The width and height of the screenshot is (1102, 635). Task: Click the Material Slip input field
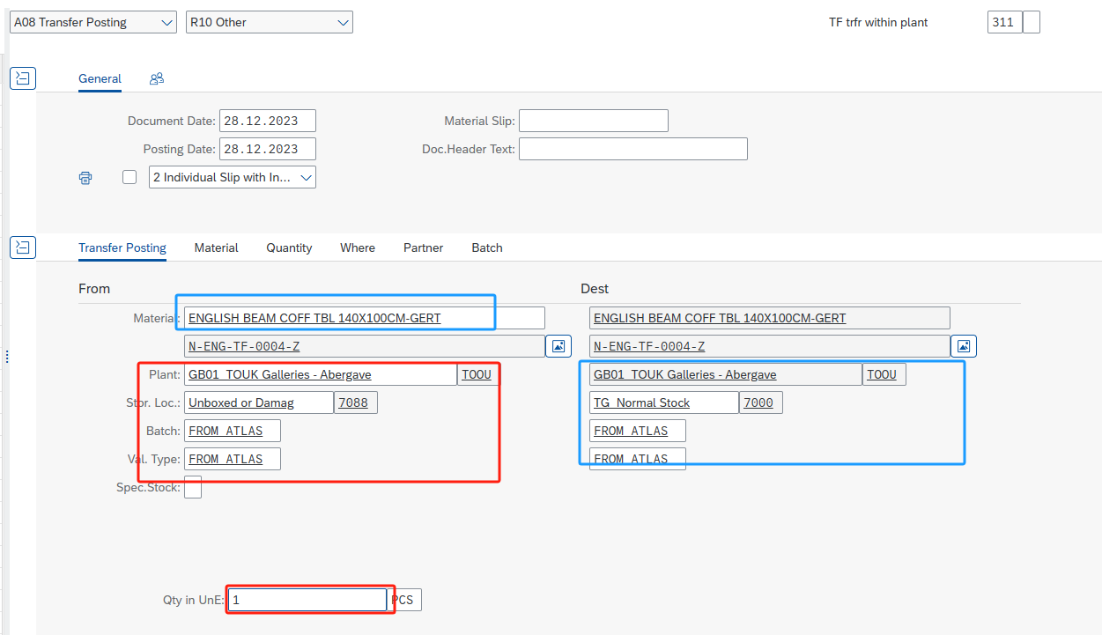click(593, 121)
